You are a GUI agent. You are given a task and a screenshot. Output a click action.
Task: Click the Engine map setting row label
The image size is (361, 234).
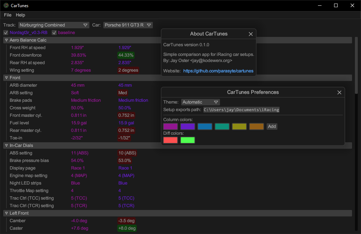29,176
